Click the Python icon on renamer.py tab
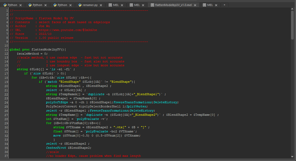 tap(80, 5)
